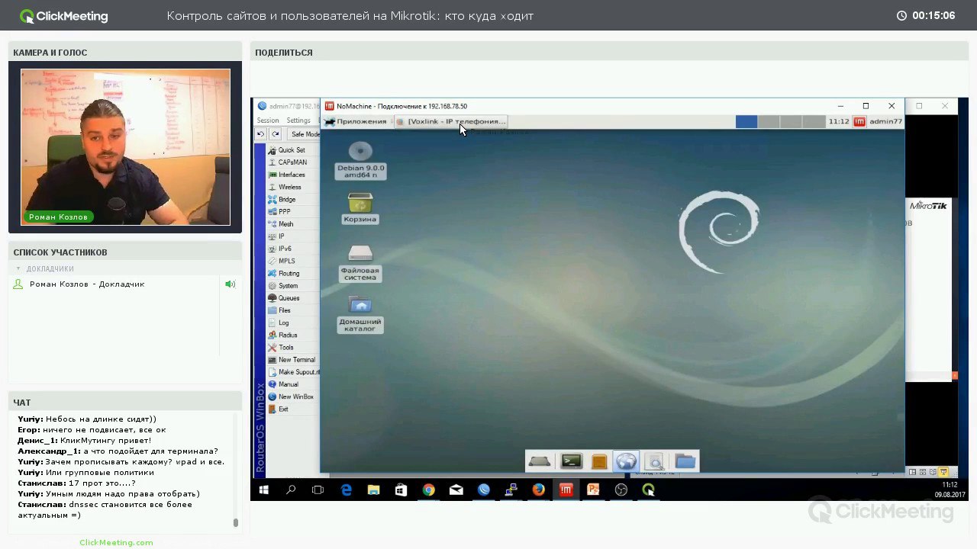Launch web browser globe in dock
Viewport: 977px width, 549px height.
pyautogui.click(x=627, y=461)
